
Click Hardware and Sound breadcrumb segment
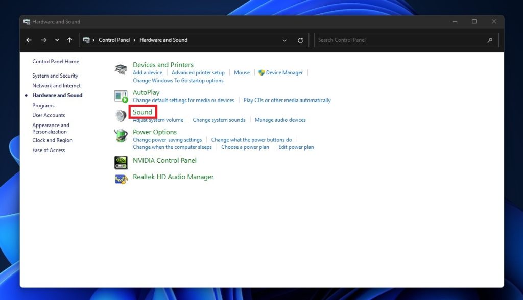coord(163,40)
